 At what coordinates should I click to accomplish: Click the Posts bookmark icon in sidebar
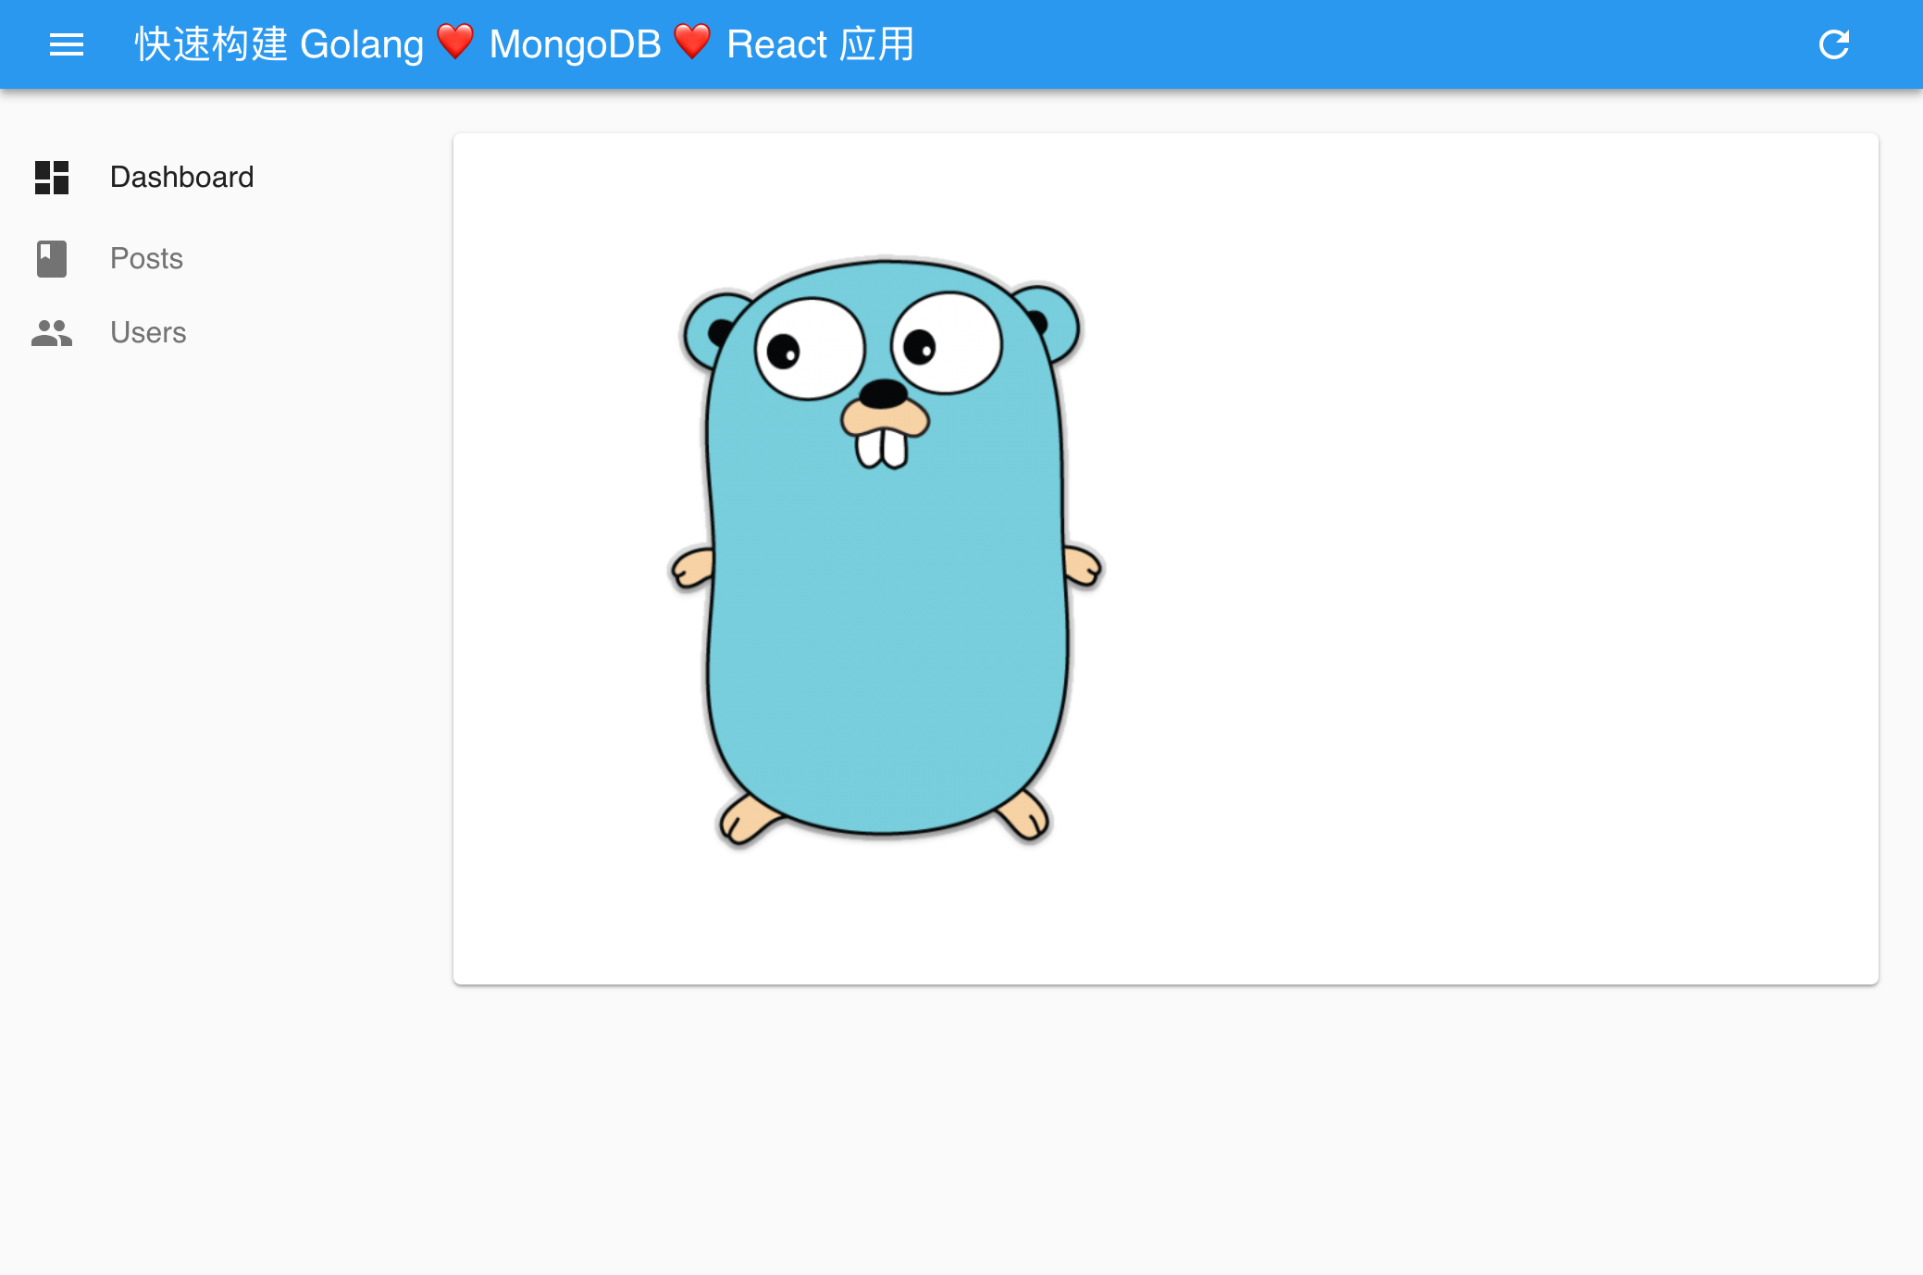[52, 259]
